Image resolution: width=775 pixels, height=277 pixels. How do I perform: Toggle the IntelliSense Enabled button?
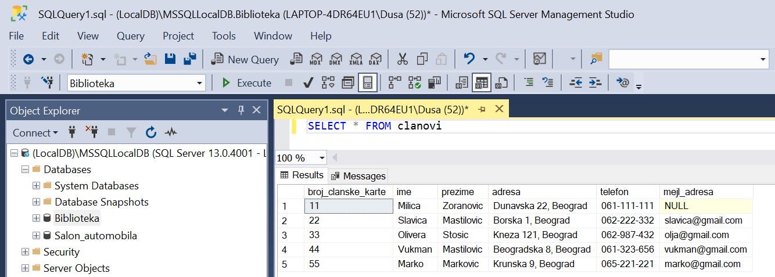[x=367, y=83]
